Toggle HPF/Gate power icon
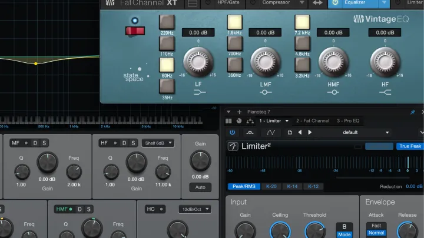The image size is (424, 238). tap(208, 2)
